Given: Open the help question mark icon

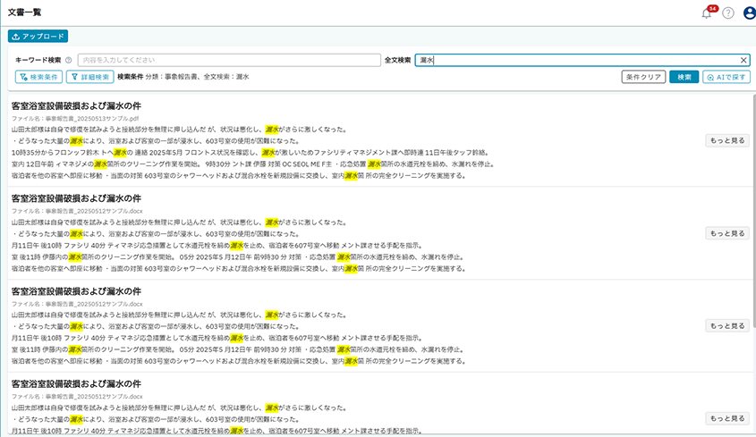Looking at the screenshot, I should [x=728, y=13].
